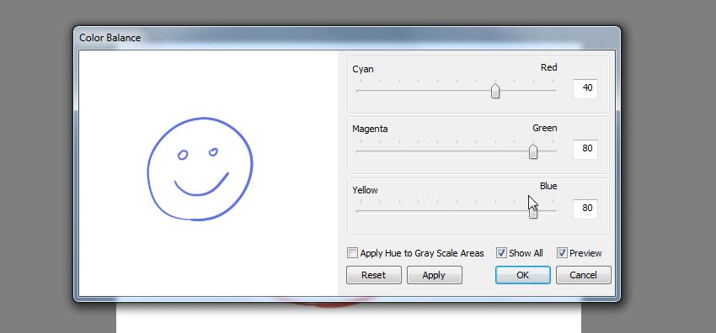Click the Green label
Screen dimensions: 716x333
point(545,129)
